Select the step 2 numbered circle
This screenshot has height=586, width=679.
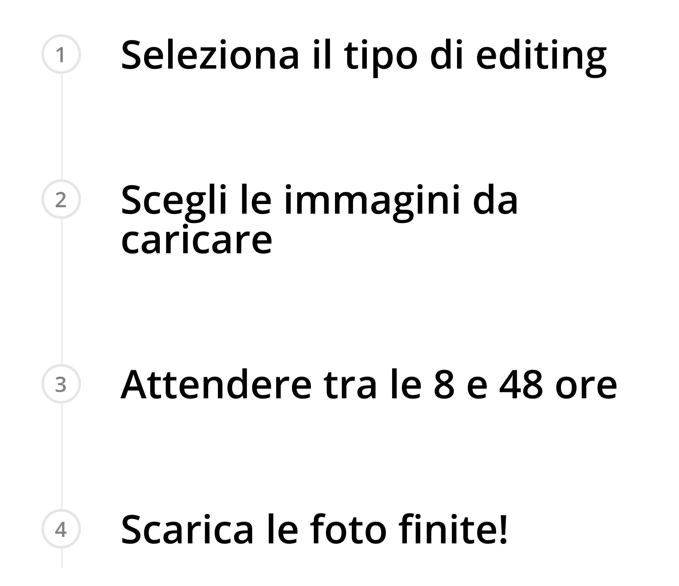tap(61, 199)
